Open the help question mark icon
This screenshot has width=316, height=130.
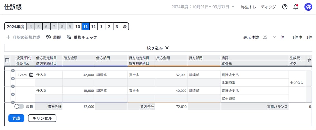[285, 7]
